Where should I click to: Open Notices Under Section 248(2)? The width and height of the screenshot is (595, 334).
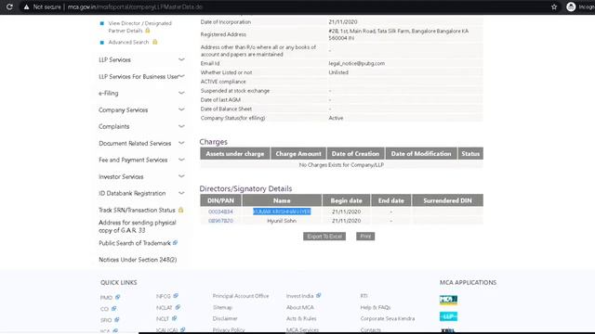pos(138,260)
